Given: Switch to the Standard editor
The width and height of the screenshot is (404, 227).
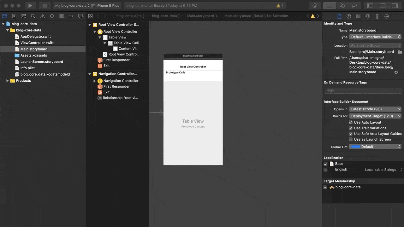Looking at the screenshot, I should coord(330,6).
